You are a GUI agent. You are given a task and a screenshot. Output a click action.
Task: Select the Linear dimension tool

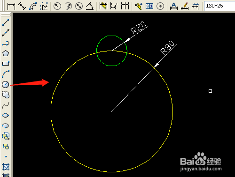click(11, 6)
